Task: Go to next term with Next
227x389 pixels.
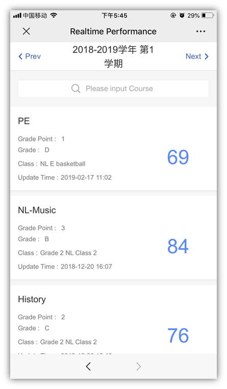Action: 197,56
